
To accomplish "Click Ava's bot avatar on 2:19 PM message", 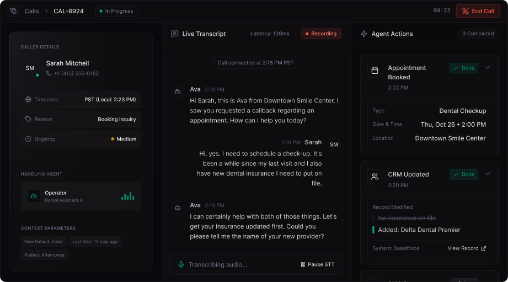I will (178, 208).
